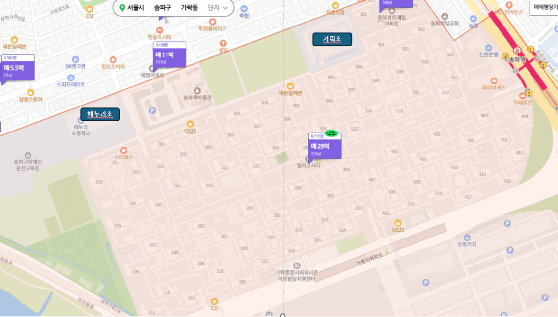Click the 송파구장애인 운전교육원 icon
Viewport: 558px width, 317px height.
point(28,155)
